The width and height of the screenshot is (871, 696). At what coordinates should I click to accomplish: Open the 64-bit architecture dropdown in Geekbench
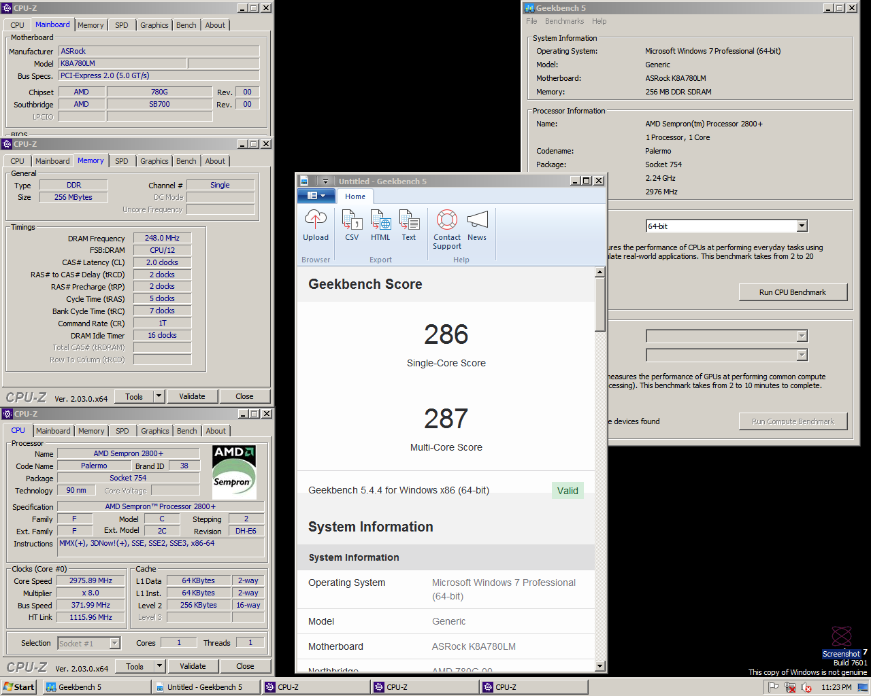point(802,226)
